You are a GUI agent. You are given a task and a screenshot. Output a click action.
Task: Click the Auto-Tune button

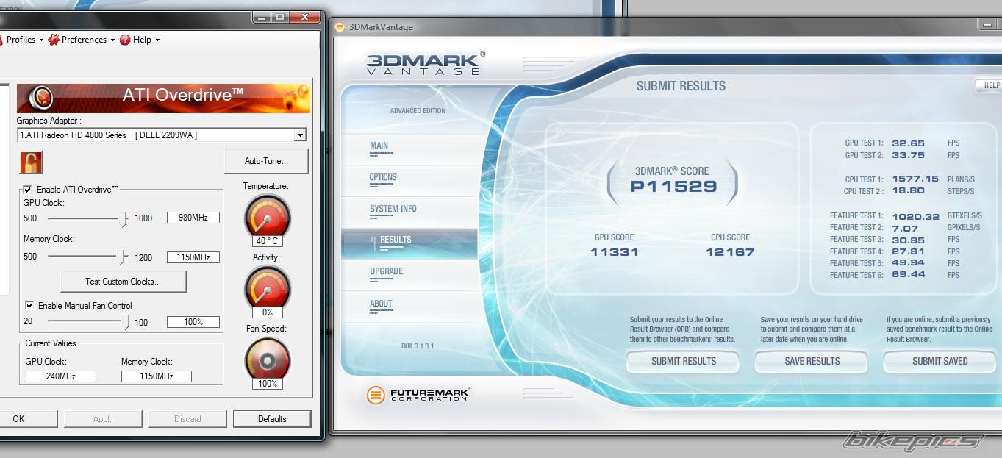266,161
